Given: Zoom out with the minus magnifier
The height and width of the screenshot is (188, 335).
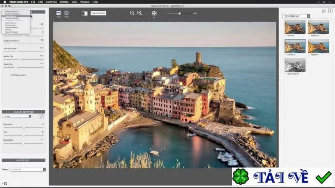Looking at the screenshot, I should [x=132, y=13].
